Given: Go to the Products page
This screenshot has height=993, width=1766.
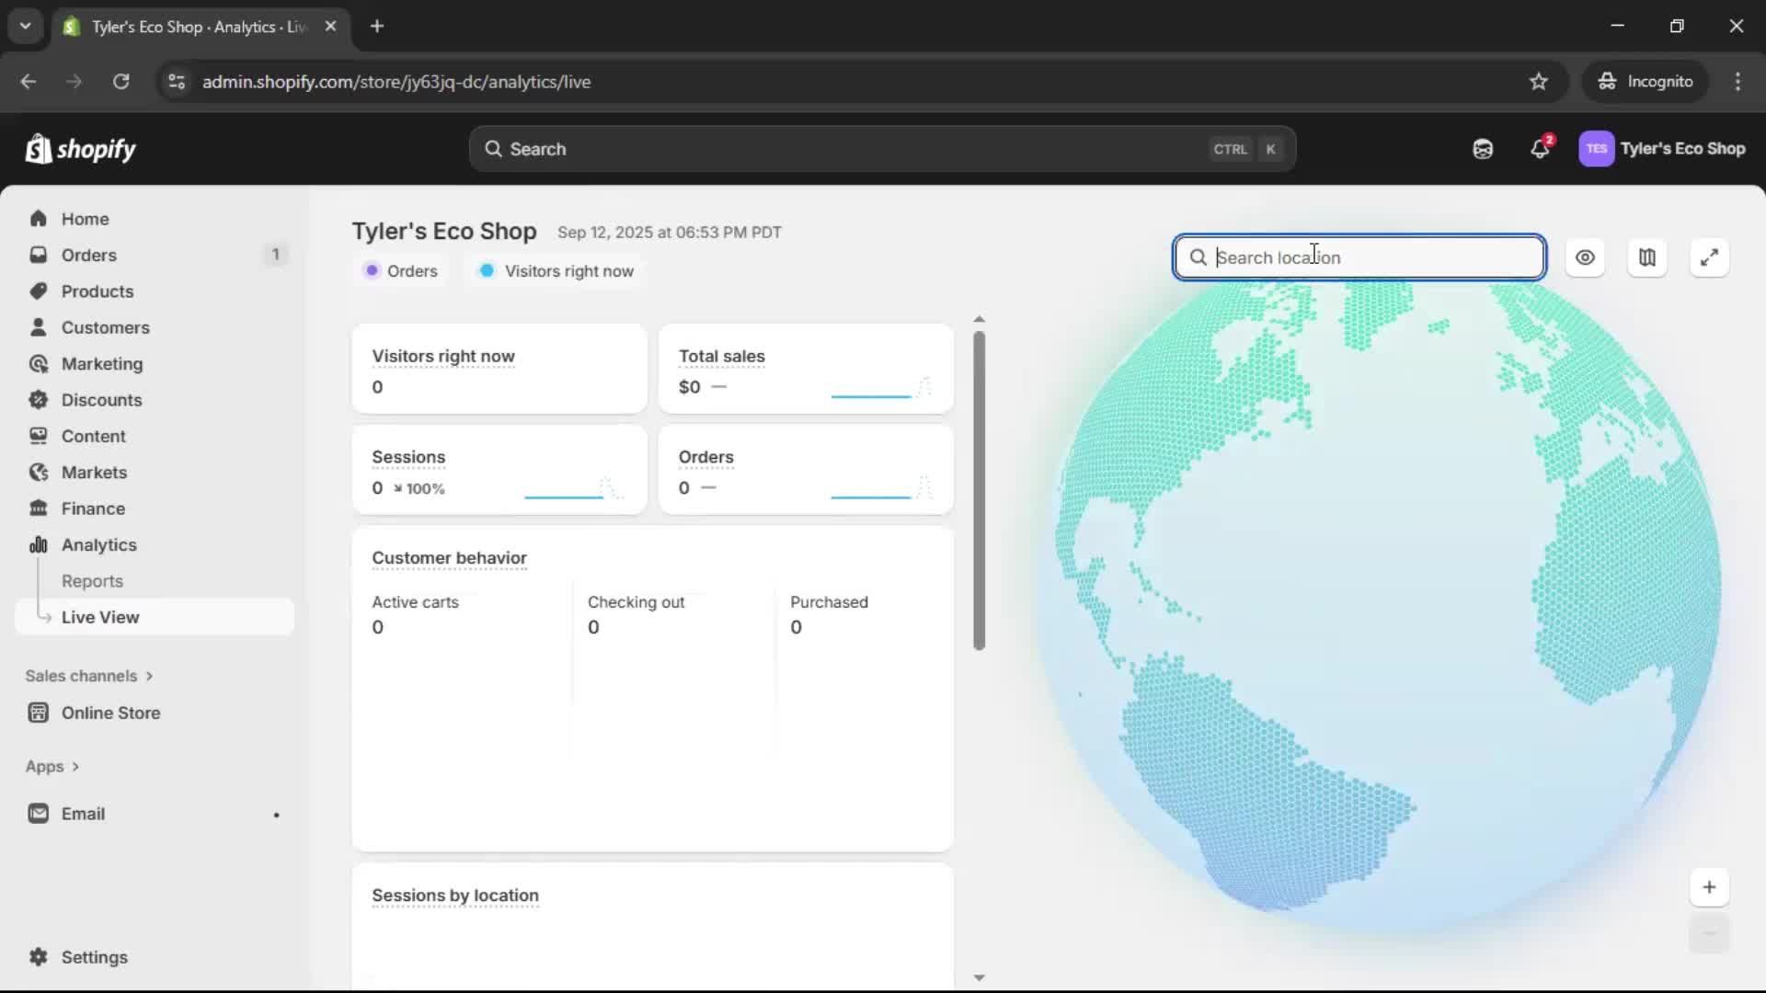Looking at the screenshot, I should coord(97,291).
